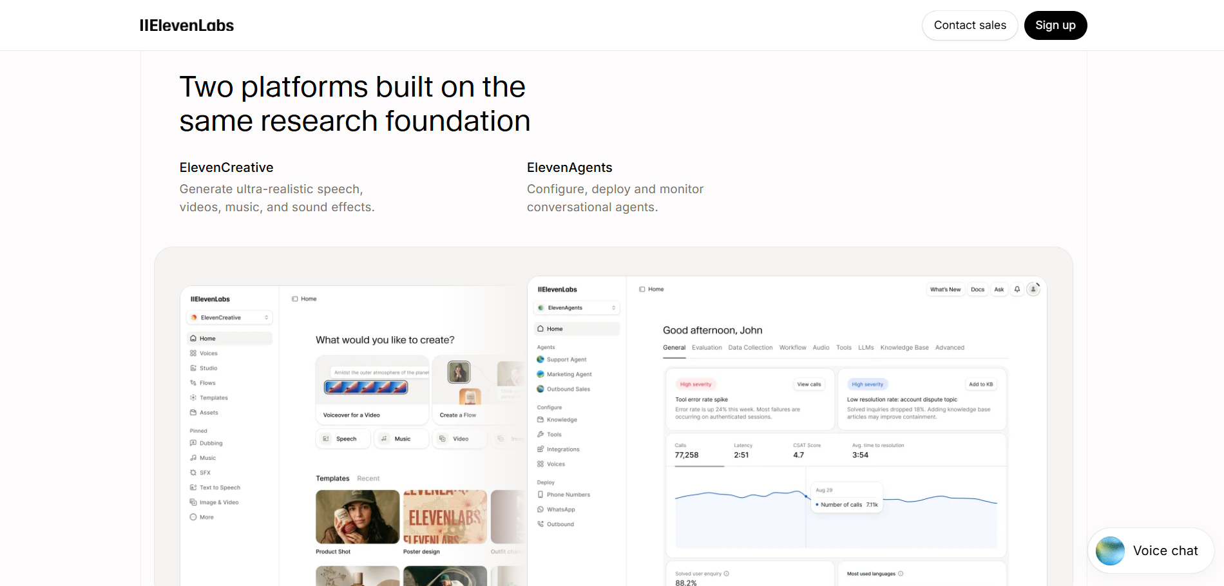The width and height of the screenshot is (1224, 586).
Task: Select the Marketing Agent avatar icon
Action: [540, 374]
